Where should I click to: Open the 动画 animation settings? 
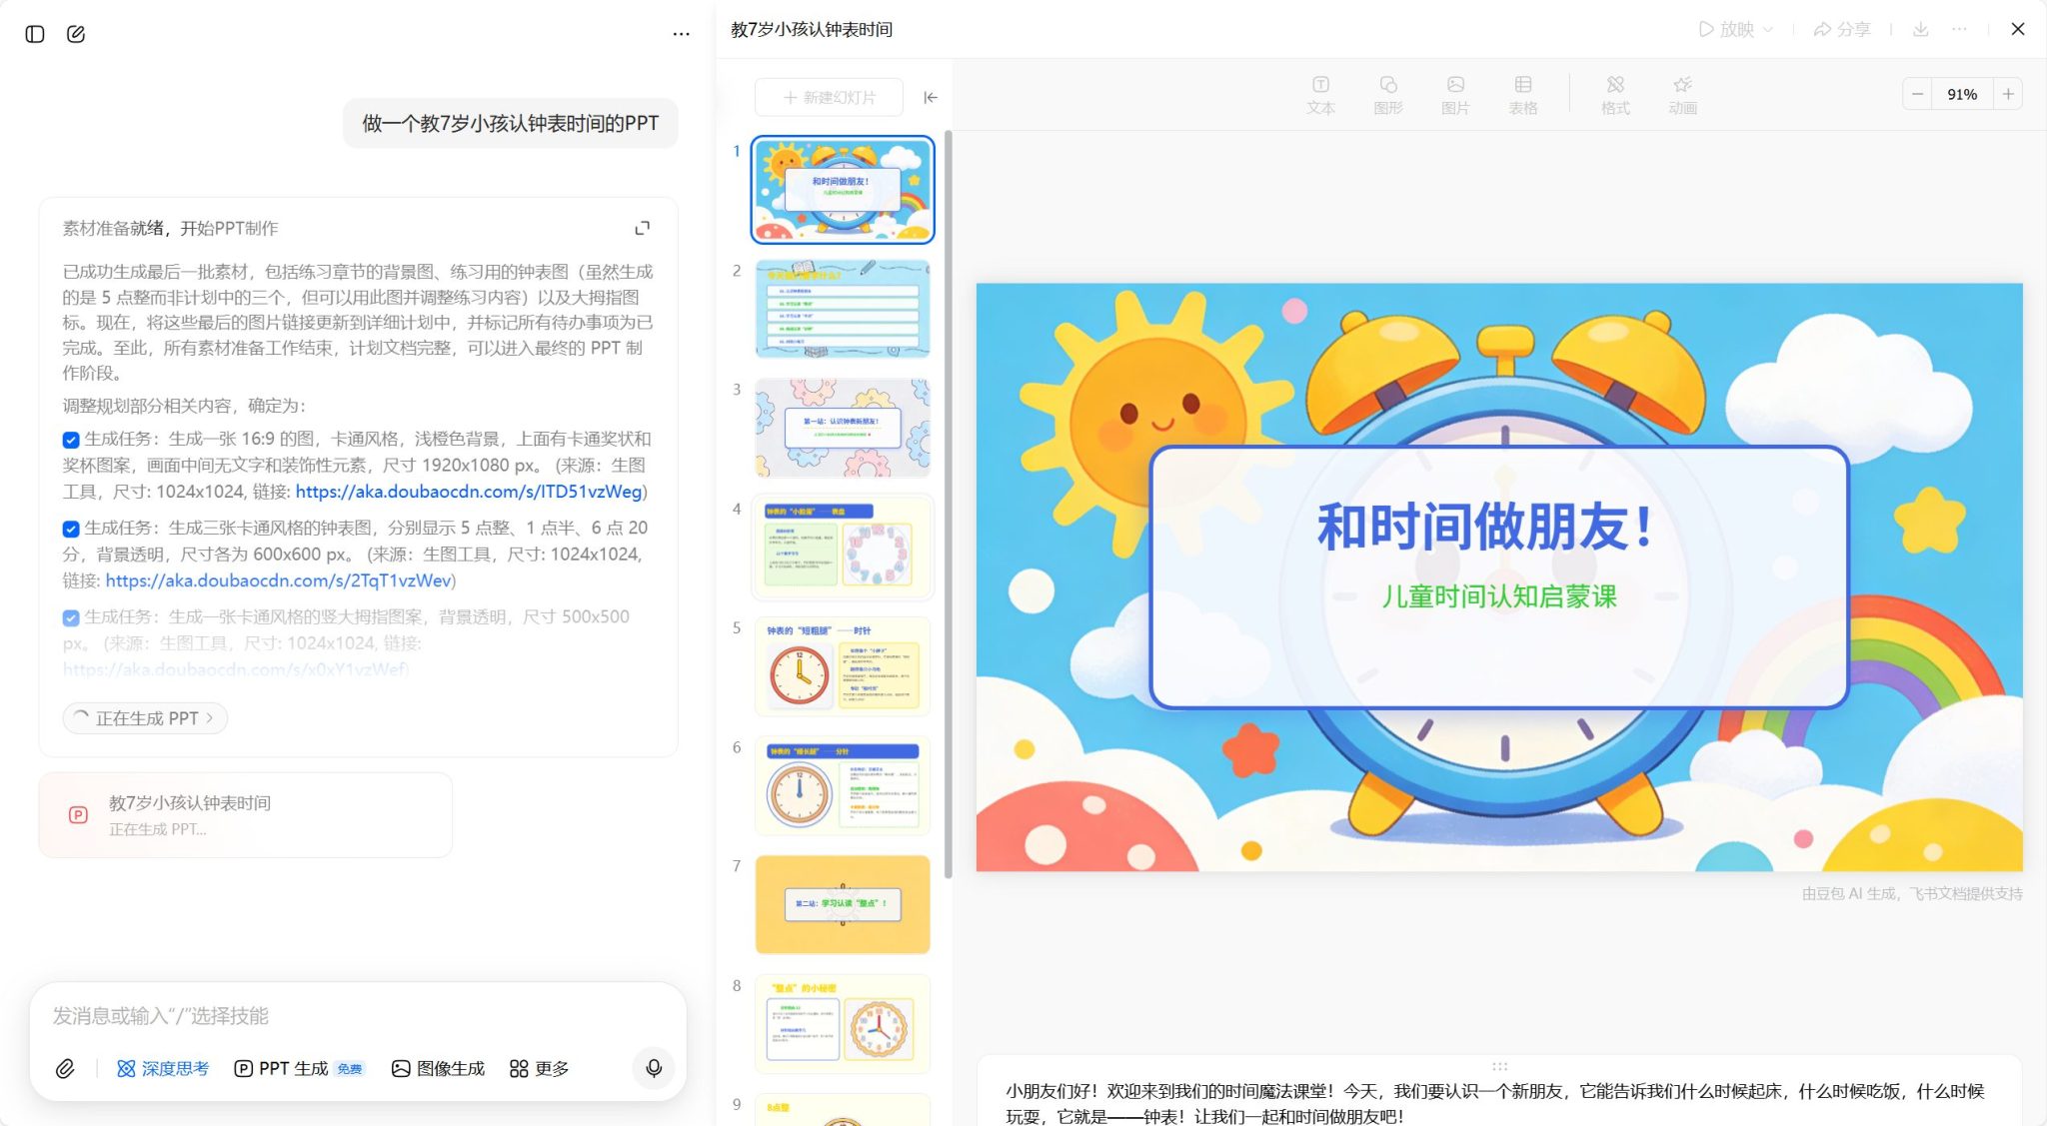(1682, 95)
